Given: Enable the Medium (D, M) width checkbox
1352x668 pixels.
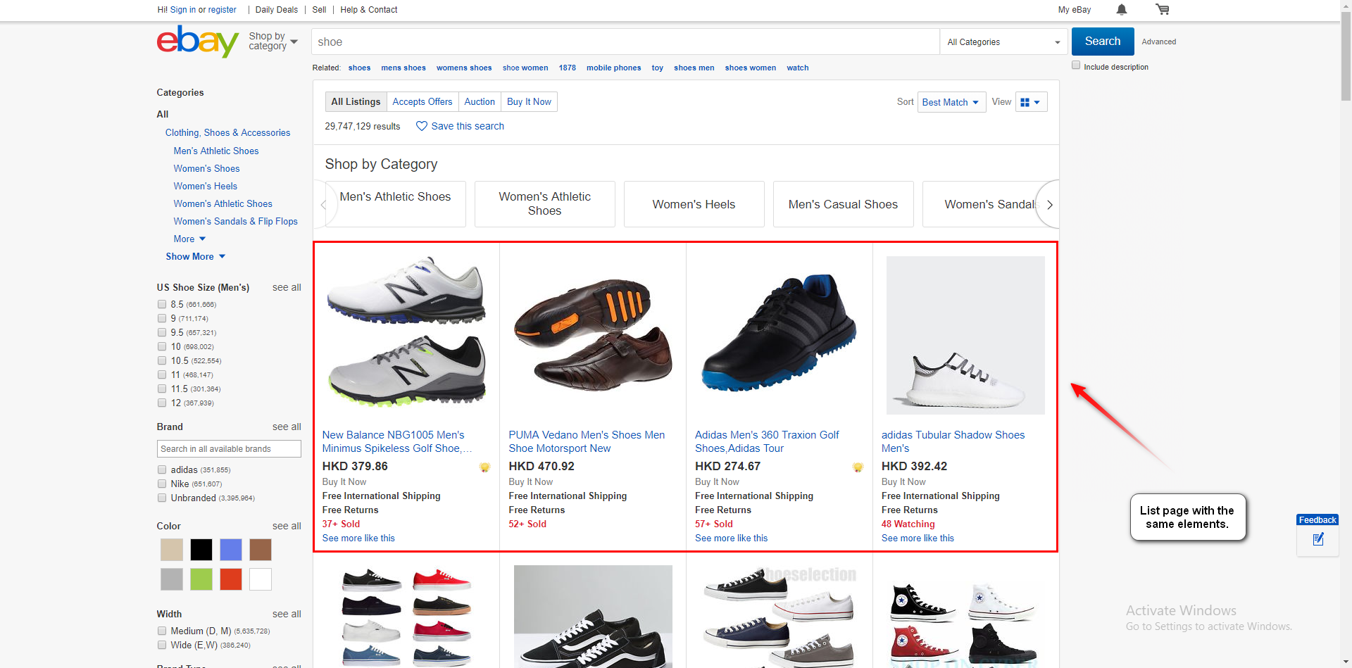Looking at the screenshot, I should pyautogui.click(x=162, y=631).
